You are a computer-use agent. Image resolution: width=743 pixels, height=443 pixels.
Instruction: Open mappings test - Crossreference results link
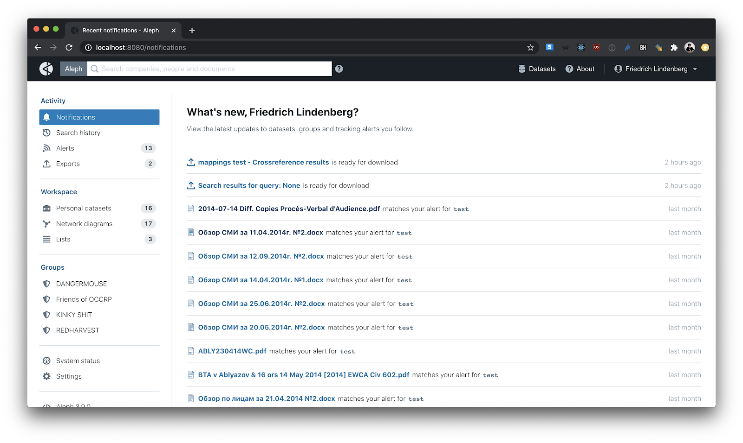[x=263, y=162]
